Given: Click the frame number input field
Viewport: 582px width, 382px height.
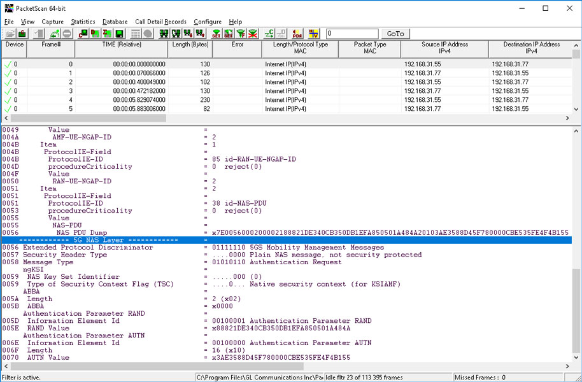Looking at the screenshot, I should click(x=352, y=34).
